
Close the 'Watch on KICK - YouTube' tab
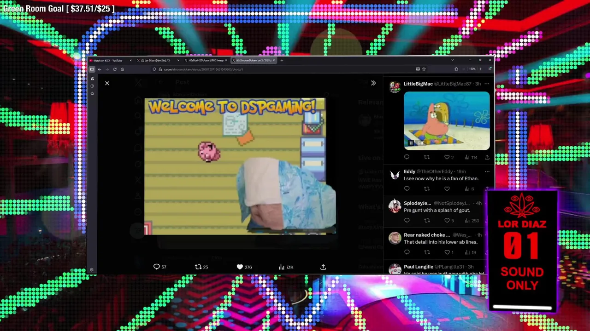tap(130, 60)
